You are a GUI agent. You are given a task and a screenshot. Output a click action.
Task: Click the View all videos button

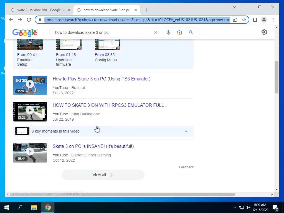pyautogui.click(x=103, y=175)
